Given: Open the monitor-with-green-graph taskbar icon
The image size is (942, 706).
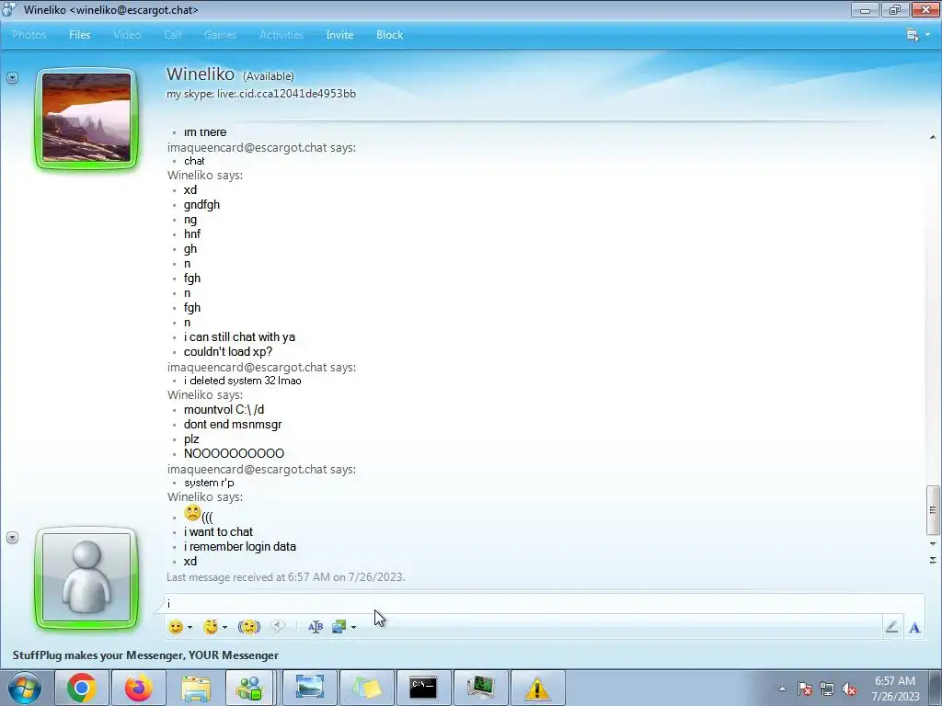Looking at the screenshot, I should pos(480,688).
